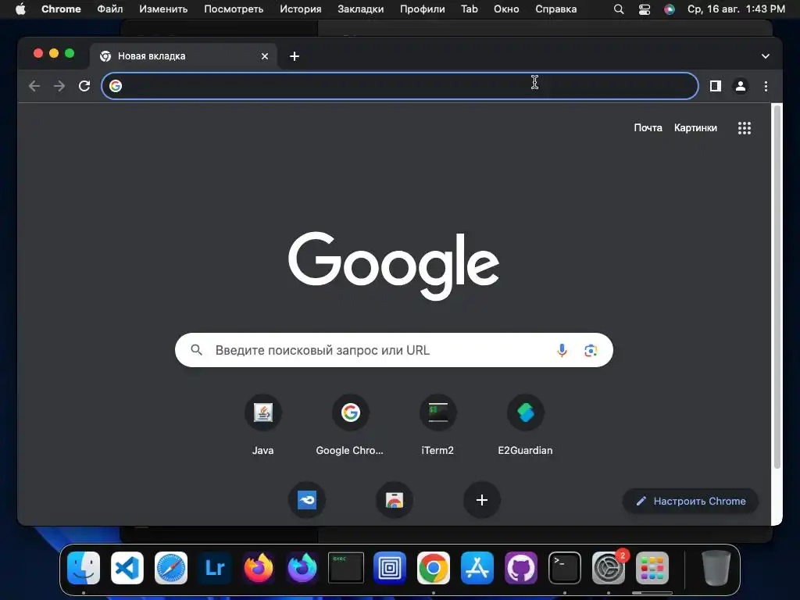
Task: Open Siri from menu bar
Action: [x=670, y=9]
